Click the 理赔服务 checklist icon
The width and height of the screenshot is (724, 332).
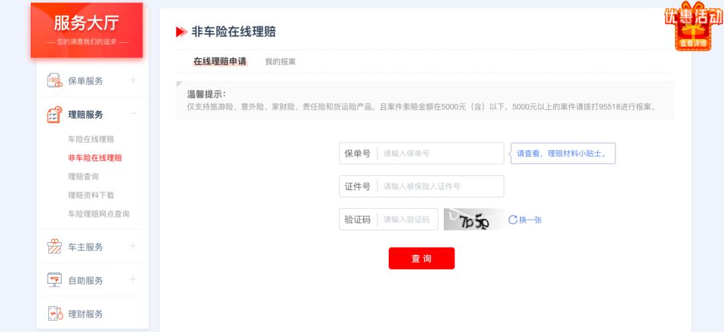pos(54,114)
